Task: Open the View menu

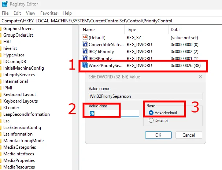Action: [30, 13]
